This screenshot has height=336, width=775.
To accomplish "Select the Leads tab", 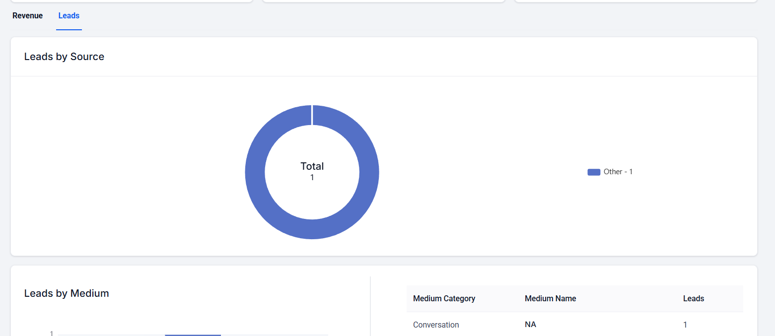I will [69, 16].
